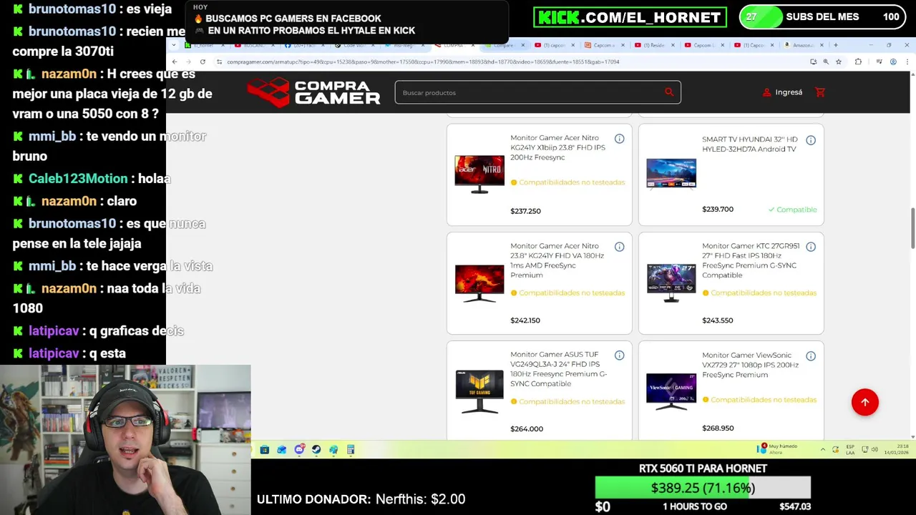This screenshot has height=515, width=916.
Task: Click the $264.000 price text
Action: point(527,428)
